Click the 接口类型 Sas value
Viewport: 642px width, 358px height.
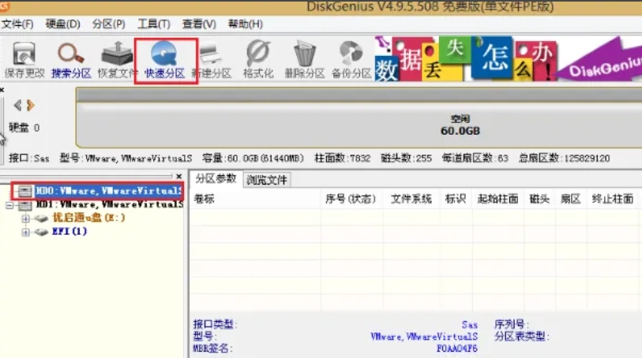pos(470,325)
